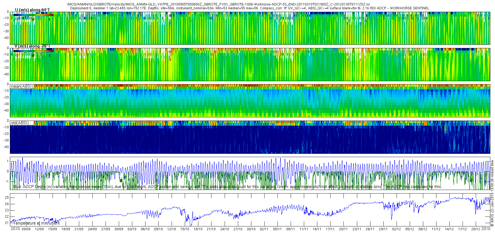Click the NetCDF file path title at top
The height and width of the screenshot is (233, 495).
219,4
